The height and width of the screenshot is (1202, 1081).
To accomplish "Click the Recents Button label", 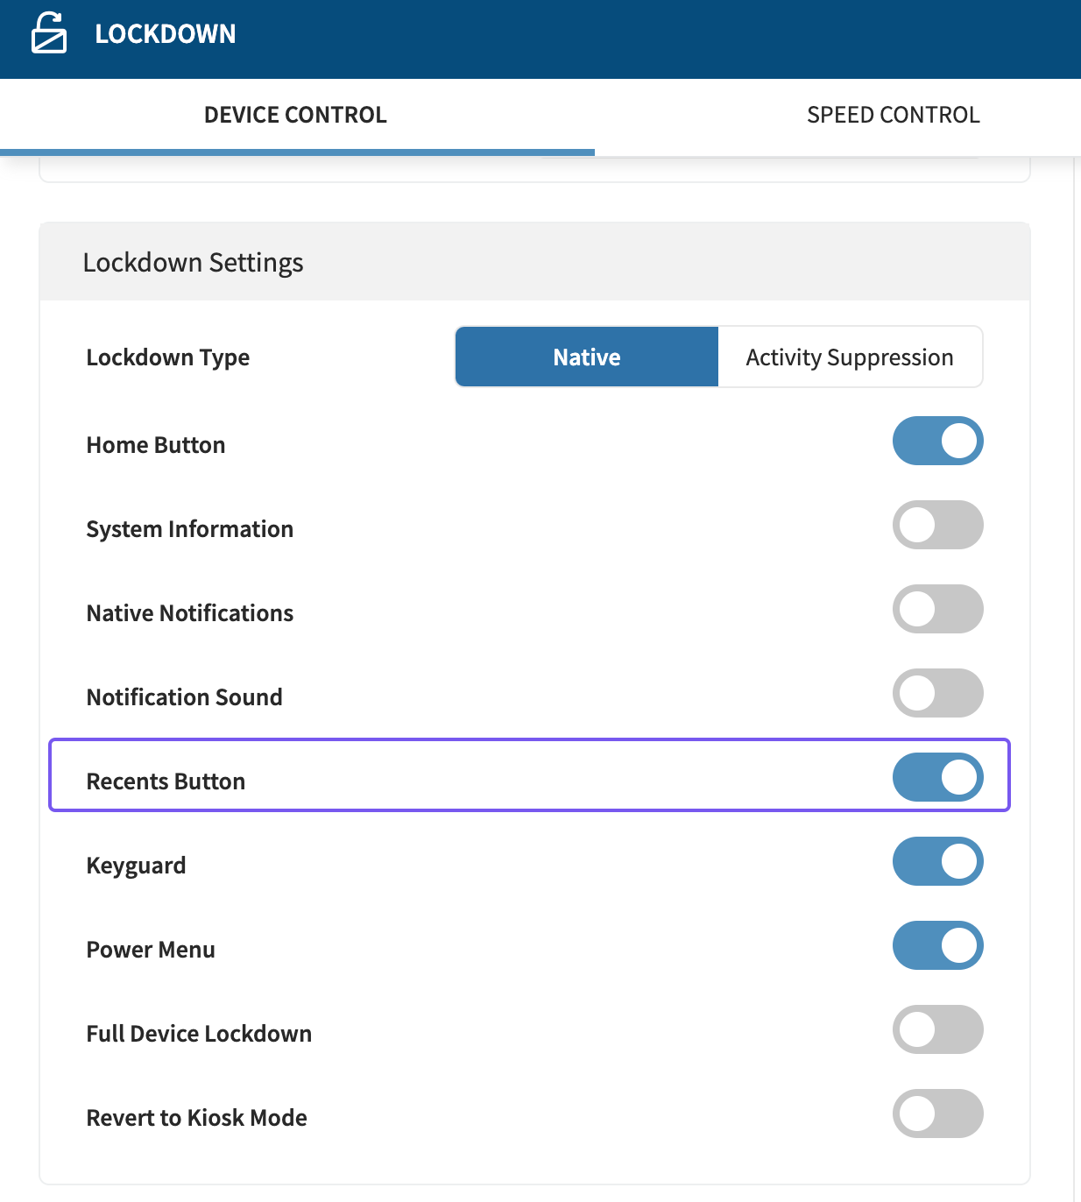I will coord(166,781).
